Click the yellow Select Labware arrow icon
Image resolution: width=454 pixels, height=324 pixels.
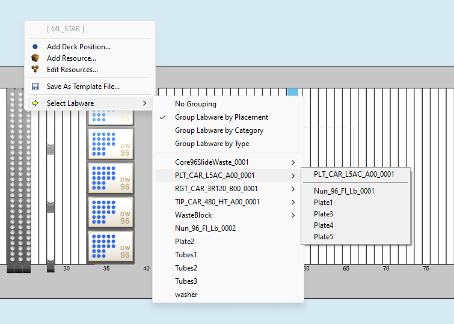[35, 103]
